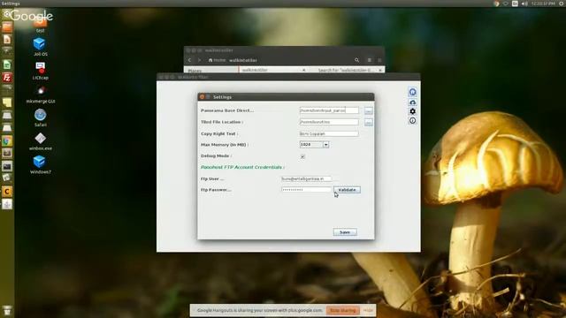Open the gear settings icon in the app sidebar
Image resolution: width=566 pixels, height=318 pixels.
tap(413, 111)
